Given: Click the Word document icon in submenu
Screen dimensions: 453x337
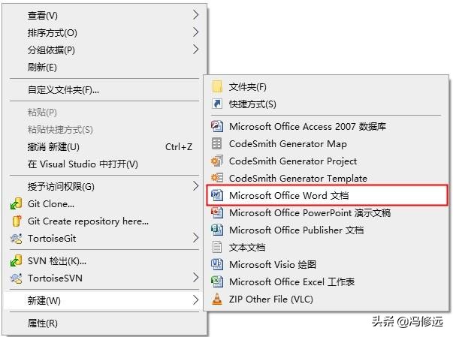Looking at the screenshot, I should click(217, 195).
